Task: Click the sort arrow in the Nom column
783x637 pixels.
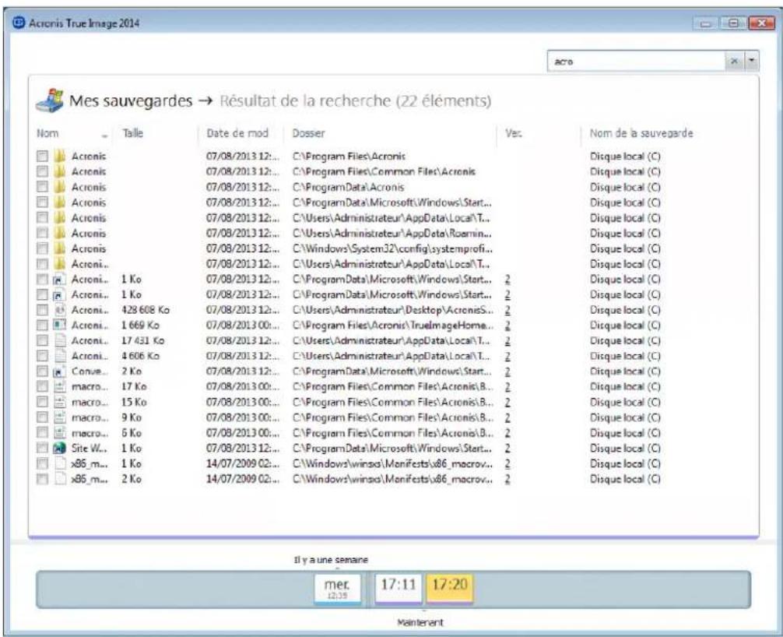Action: point(104,135)
